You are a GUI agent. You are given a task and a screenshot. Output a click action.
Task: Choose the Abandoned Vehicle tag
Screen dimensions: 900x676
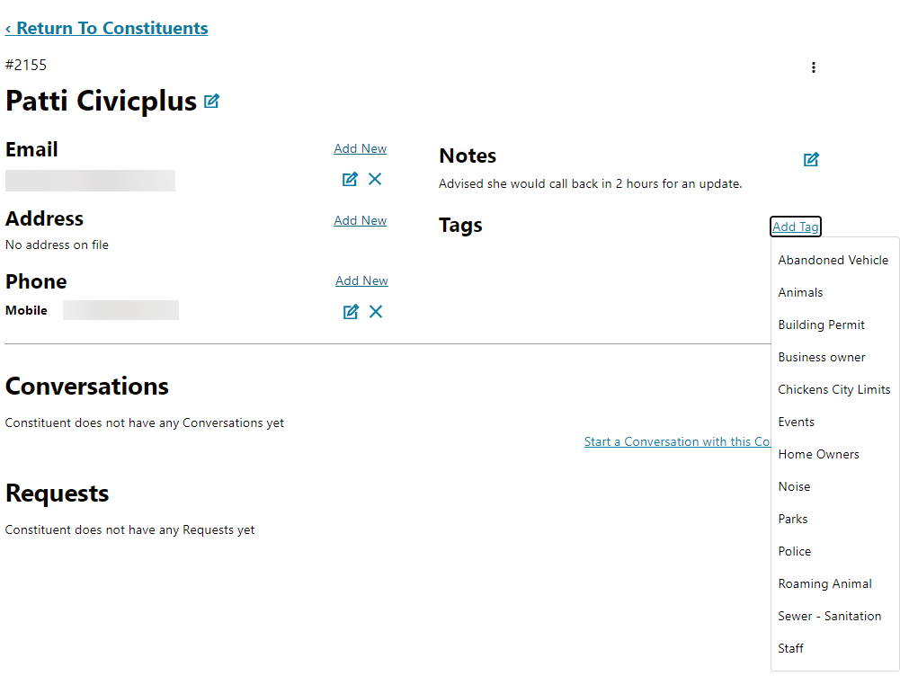[833, 260]
